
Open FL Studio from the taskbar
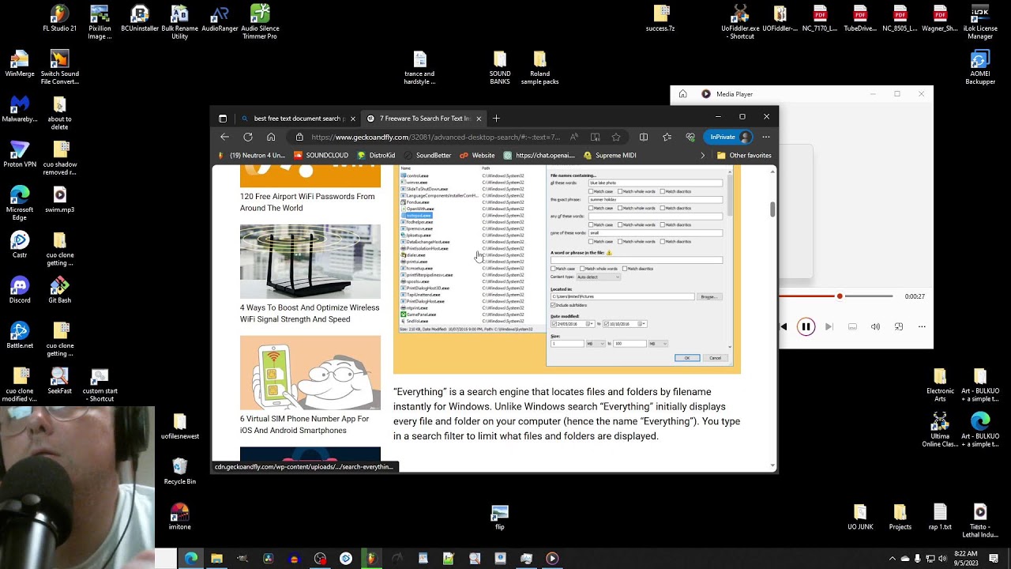click(371, 559)
